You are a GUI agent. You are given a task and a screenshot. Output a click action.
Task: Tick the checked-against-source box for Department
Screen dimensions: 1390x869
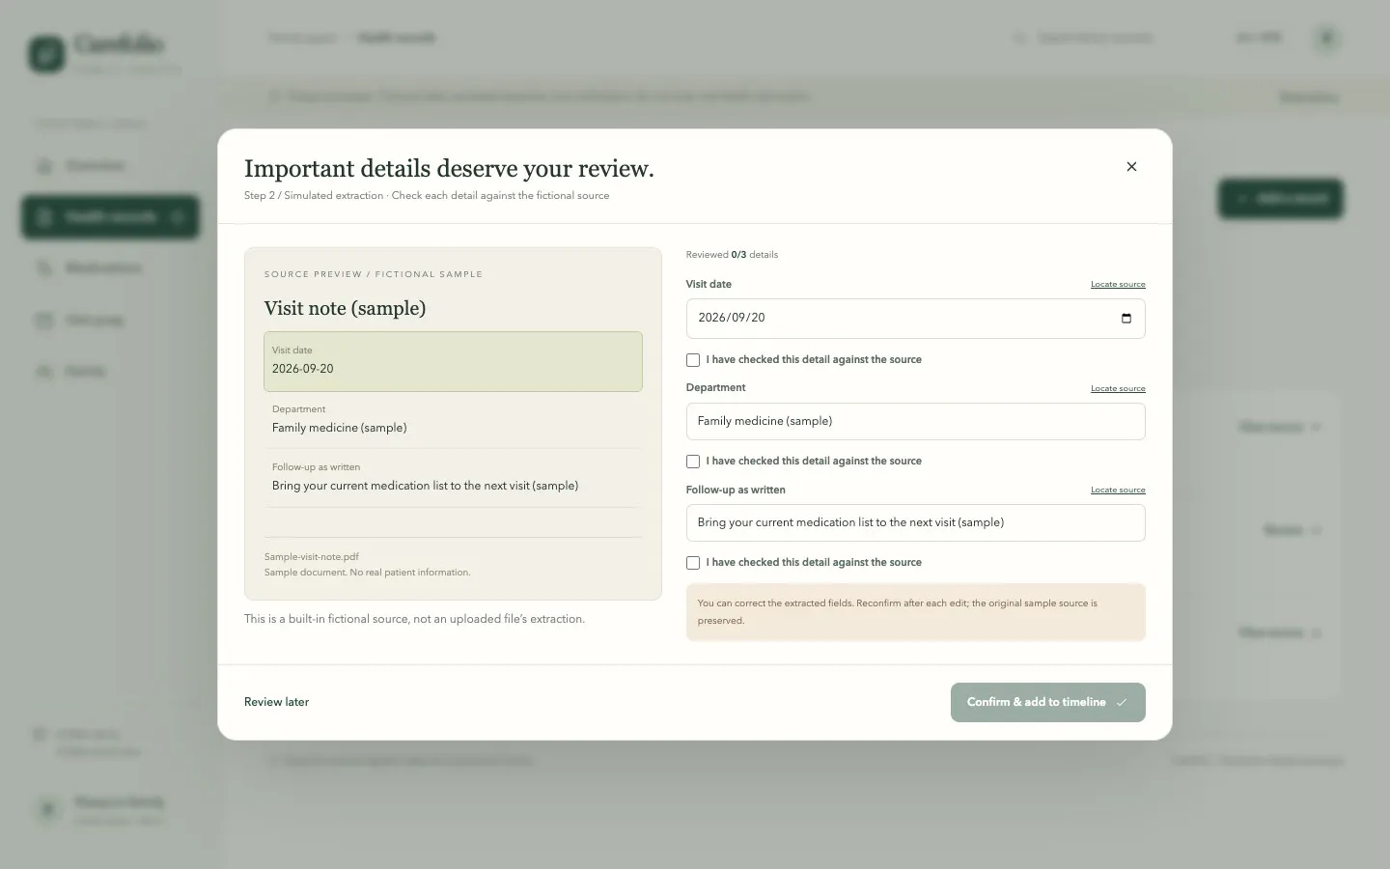pyautogui.click(x=693, y=462)
